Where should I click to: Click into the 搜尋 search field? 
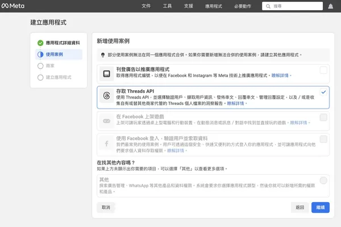pos(292,6)
